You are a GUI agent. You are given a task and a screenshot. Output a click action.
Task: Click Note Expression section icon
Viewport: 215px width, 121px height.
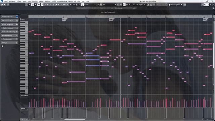(x=17, y=24)
